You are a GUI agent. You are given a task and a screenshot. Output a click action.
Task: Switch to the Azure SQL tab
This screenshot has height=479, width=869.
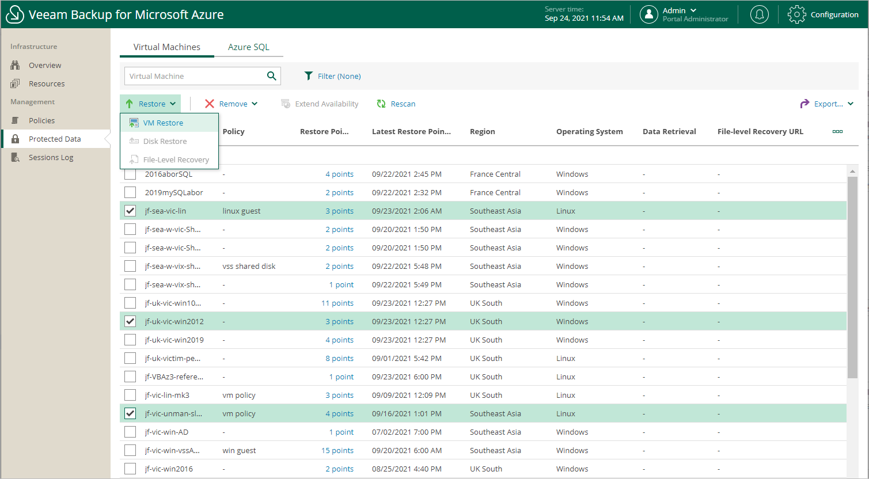pyautogui.click(x=249, y=47)
